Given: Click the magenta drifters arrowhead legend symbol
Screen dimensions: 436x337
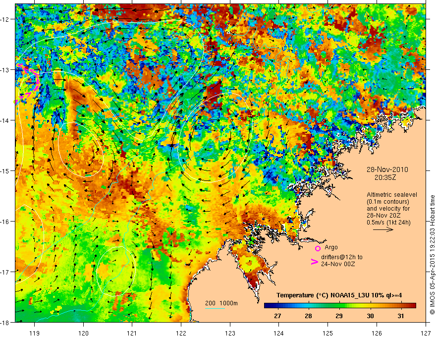Looking at the screenshot, I should (x=315, y=262).
